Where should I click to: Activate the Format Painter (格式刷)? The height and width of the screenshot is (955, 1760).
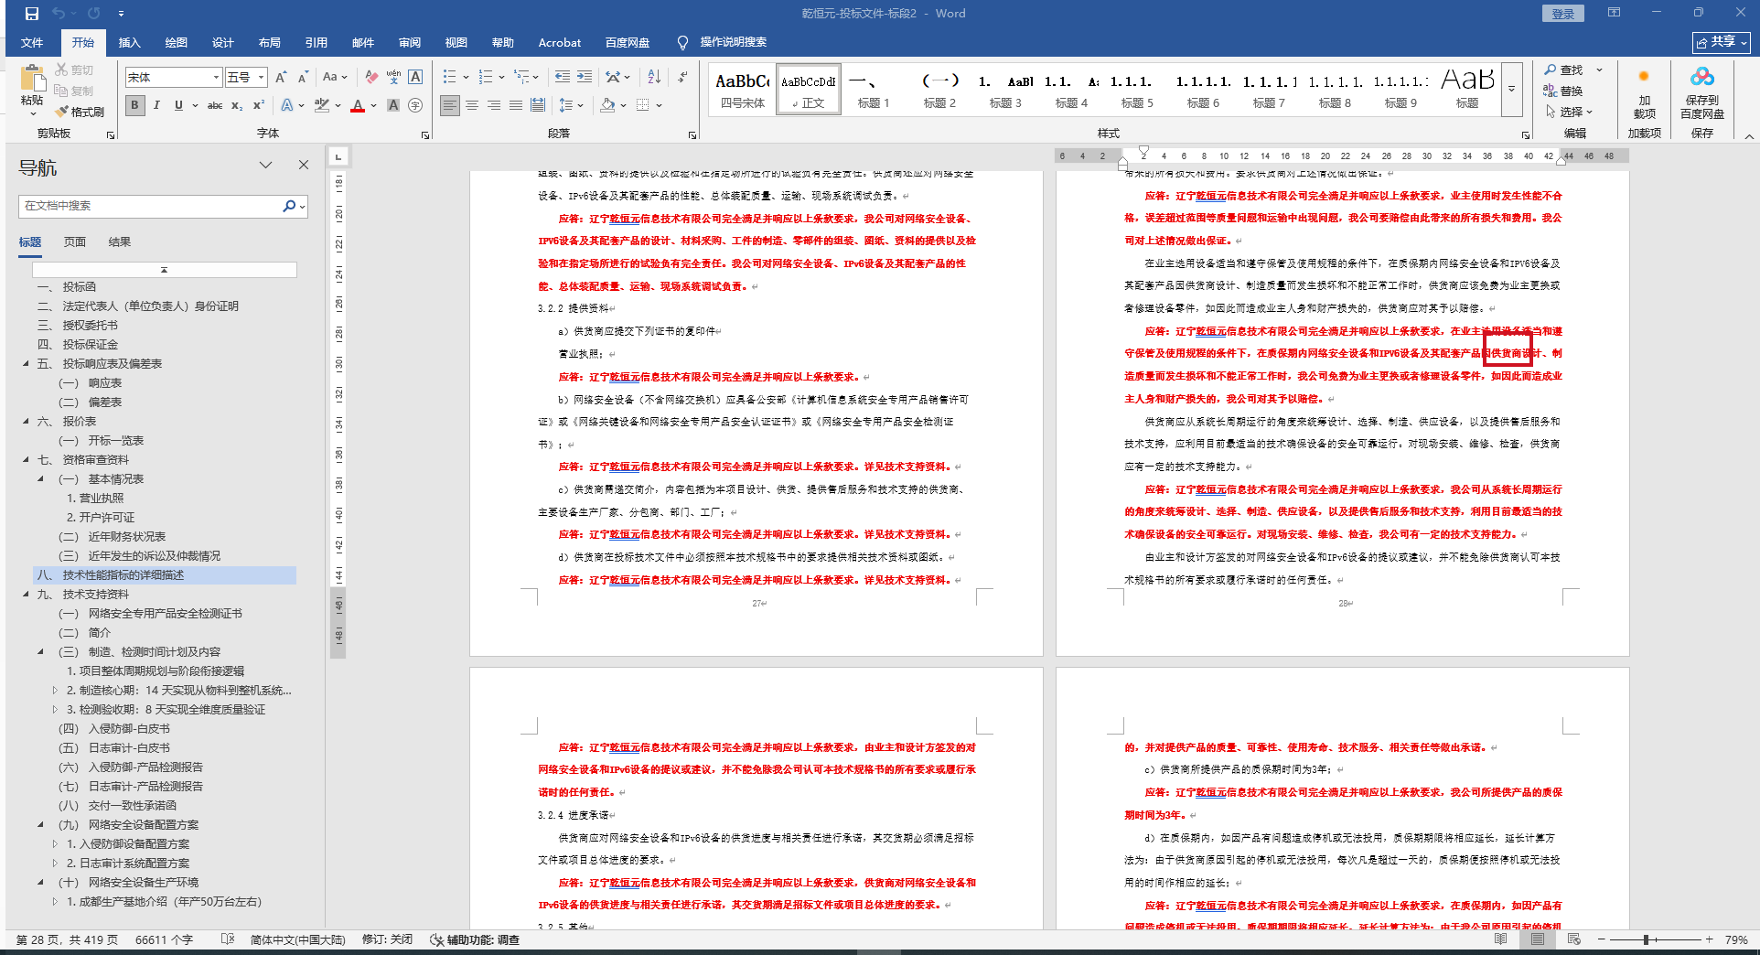pyautogui.click(x=80, y=112)
